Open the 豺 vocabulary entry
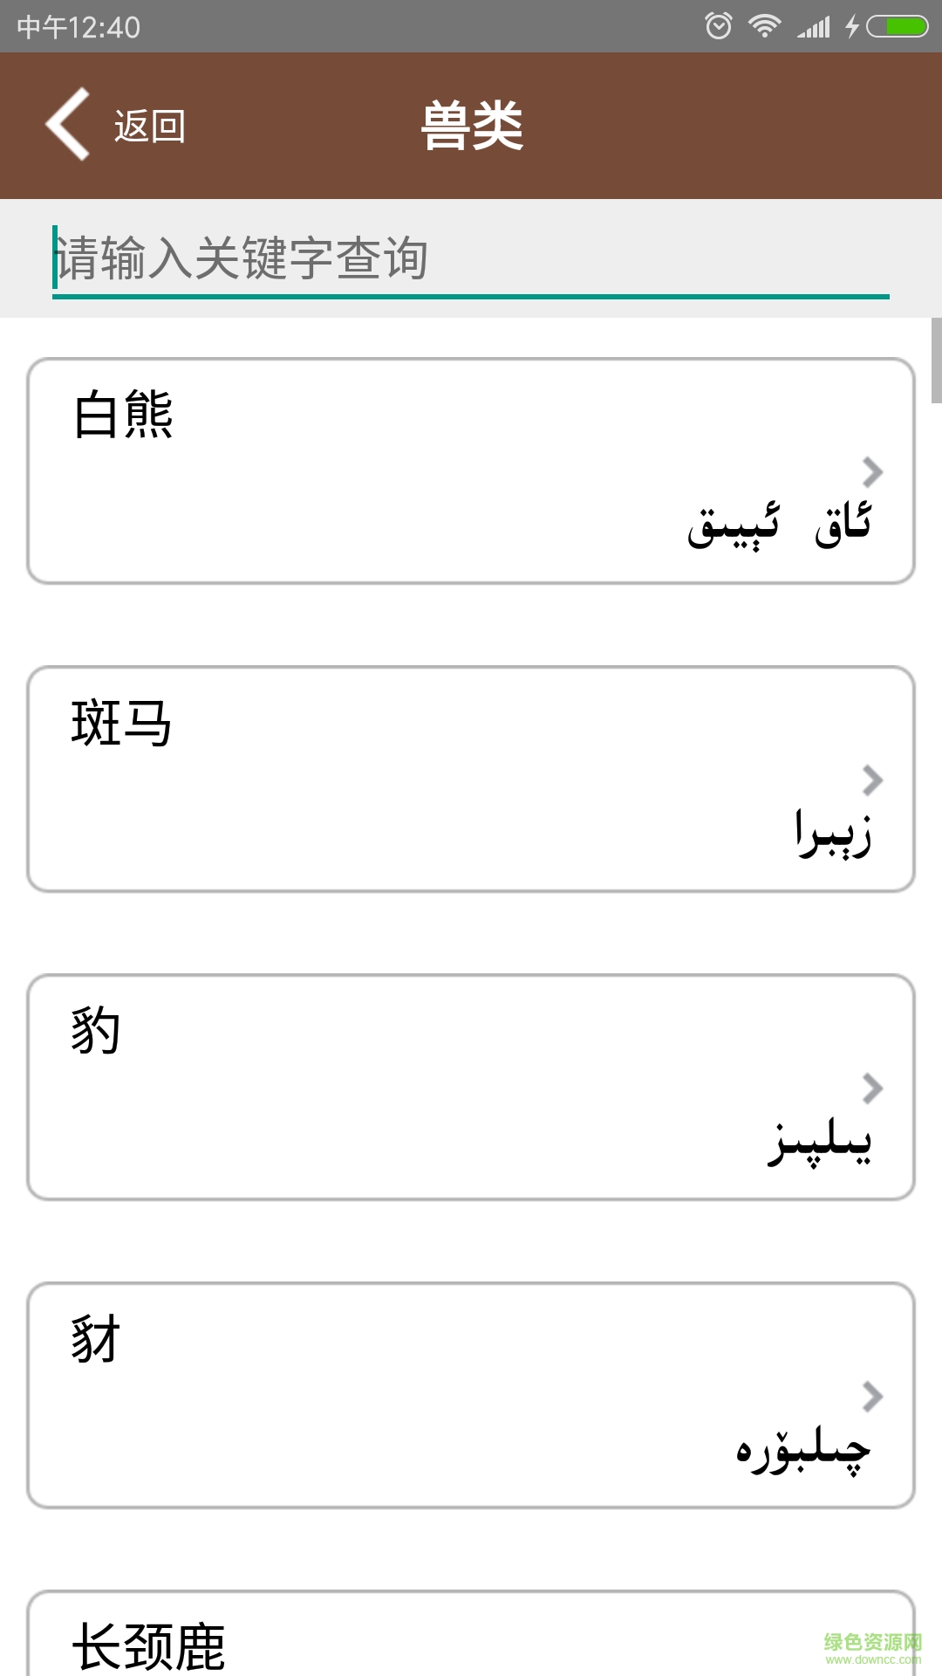942x1676 pixels. [471, 1395]
